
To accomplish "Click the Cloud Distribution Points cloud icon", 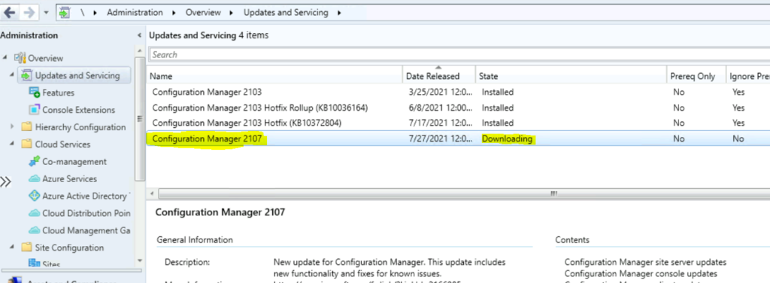I will coord(35,213).
